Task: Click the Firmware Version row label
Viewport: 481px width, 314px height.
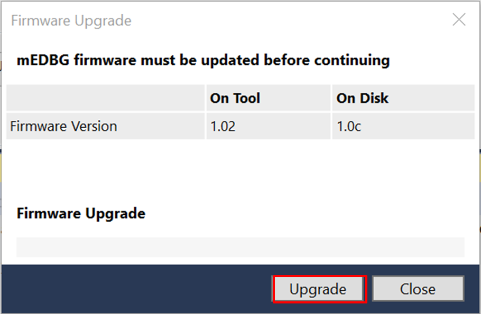Action: [x=63, y=126]
